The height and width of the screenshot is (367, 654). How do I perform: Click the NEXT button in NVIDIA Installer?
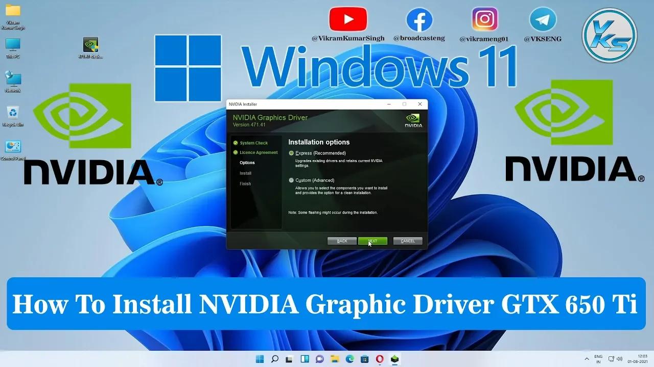372,241
